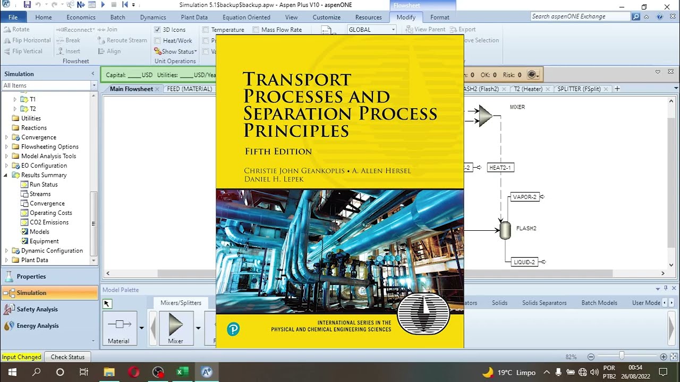Viewport: 680px width, 382px height.
Task: Click the navigation tree vertical scrollbar
Action: pyautogui.click(x=94, y=223)
